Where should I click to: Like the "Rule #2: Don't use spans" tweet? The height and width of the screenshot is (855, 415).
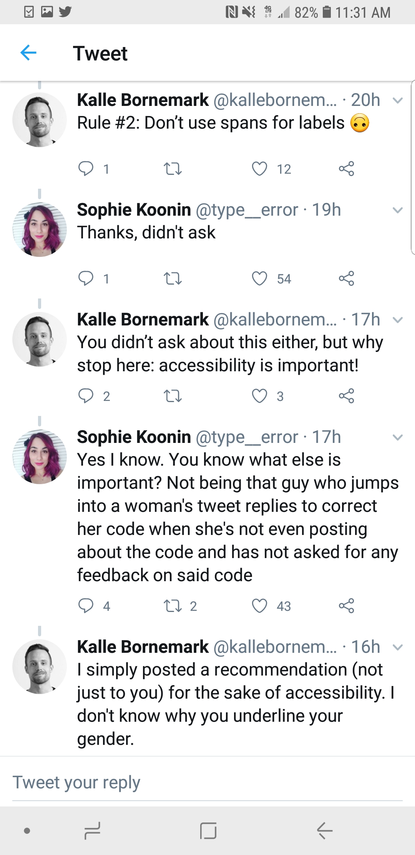tap(259, 168)
